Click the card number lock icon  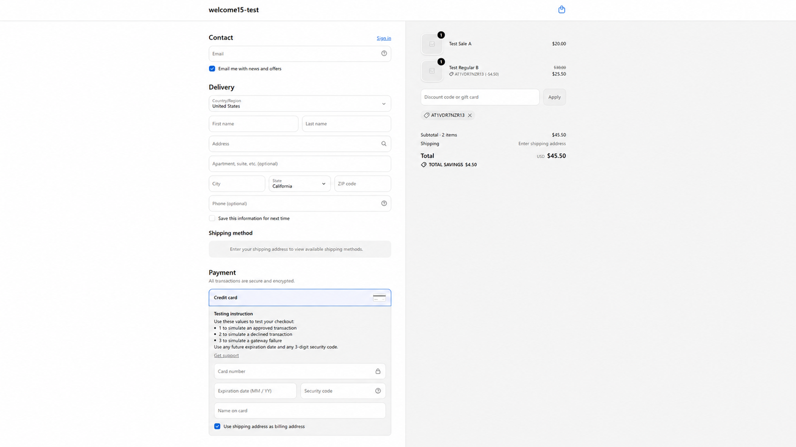(x=378, y=371)
